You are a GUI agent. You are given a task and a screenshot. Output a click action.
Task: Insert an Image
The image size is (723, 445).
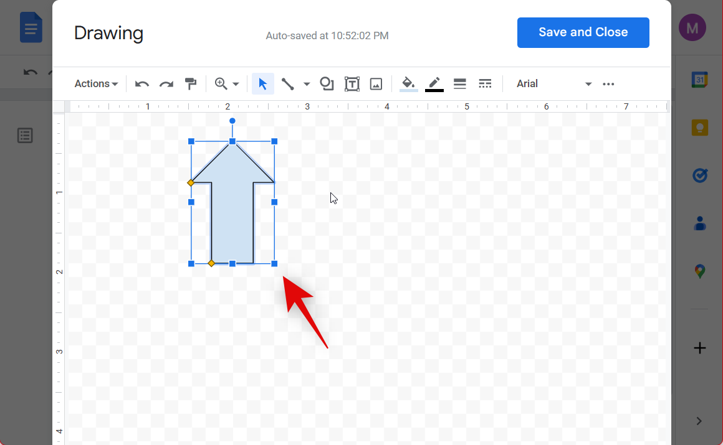click(x=376, y=84)
